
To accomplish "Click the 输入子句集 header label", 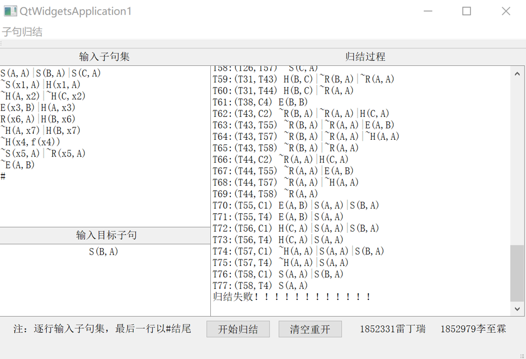I will coord(104,57).
